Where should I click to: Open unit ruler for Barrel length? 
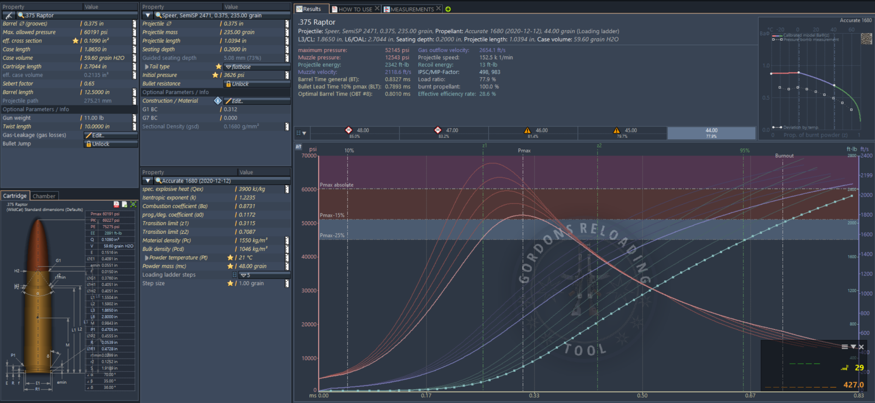(x=134, y=92)
